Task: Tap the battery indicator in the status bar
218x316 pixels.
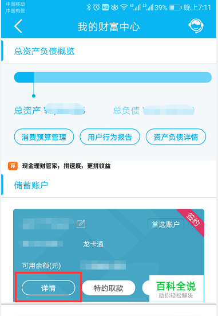Action: coord(175,7)
